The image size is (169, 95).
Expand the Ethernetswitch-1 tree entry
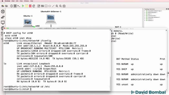pos(145,12)
